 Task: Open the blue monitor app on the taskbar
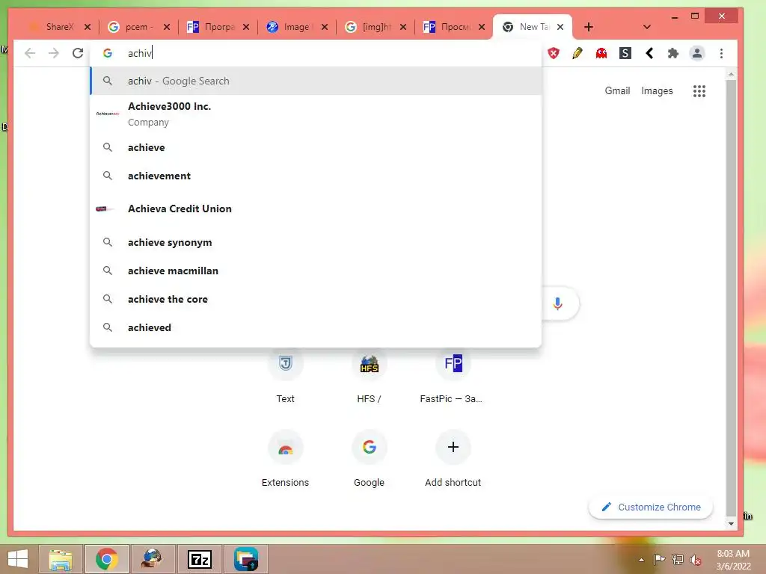click(246, 559)
